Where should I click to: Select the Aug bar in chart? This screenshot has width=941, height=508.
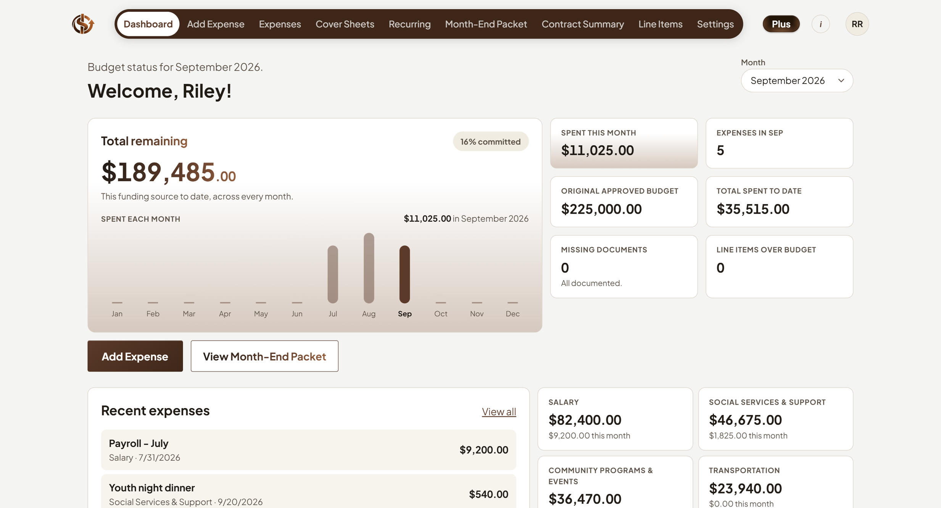pyautogui.click(x=369, y=268)
